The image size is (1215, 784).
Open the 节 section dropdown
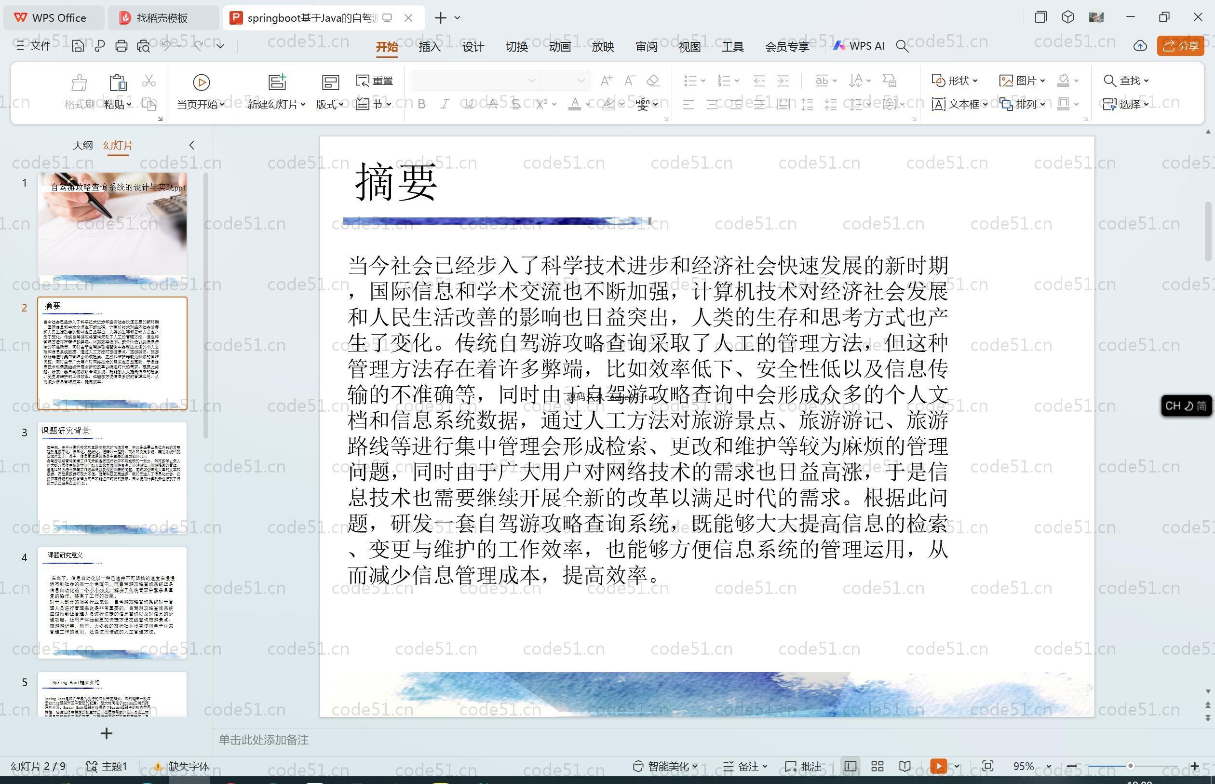pos(374,104)
